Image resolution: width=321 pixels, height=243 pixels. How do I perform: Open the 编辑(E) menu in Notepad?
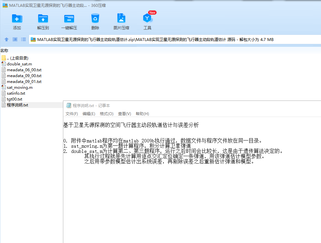(89, 114)
